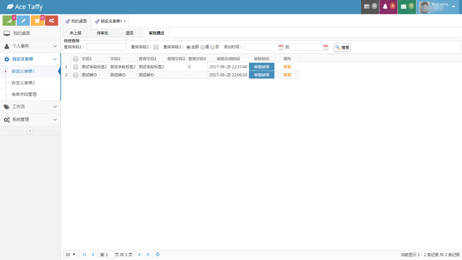Viewport: 462px width, 260px height.
Task: Select the 是 radio button
Action: [x=202, y=47]
